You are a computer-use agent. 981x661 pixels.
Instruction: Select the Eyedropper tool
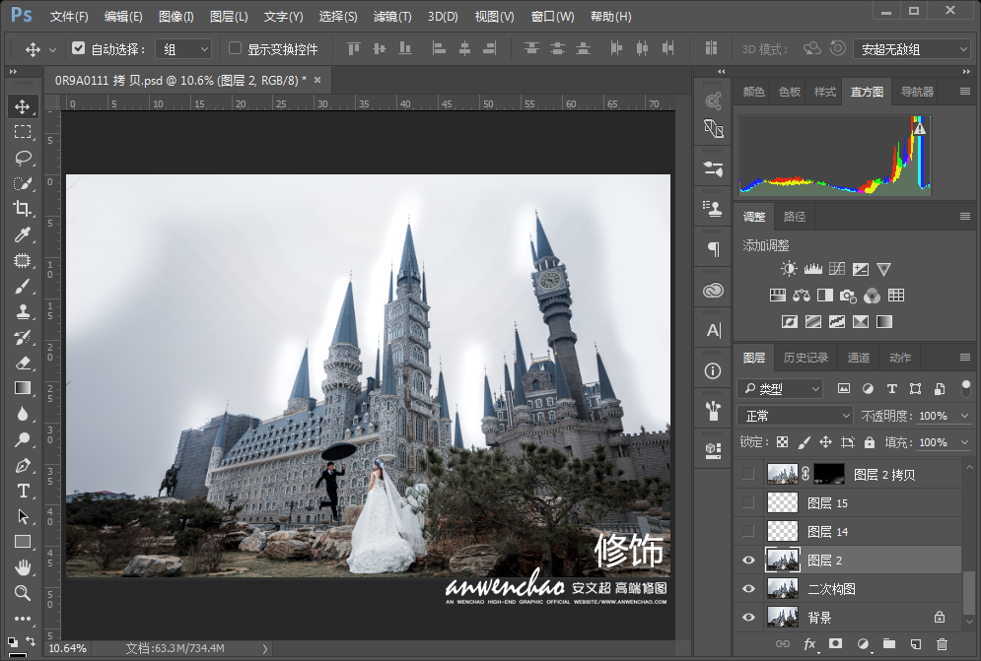[x=23, y=234]
